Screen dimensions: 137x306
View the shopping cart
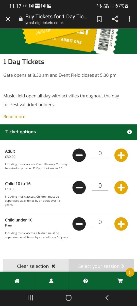click(x=120, y=281)
